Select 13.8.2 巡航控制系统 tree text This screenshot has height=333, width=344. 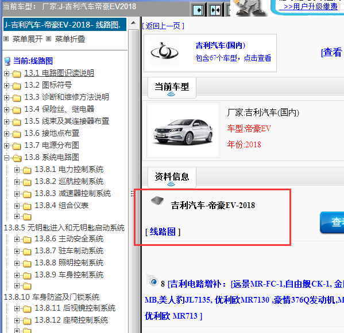[x=69, y=181]
